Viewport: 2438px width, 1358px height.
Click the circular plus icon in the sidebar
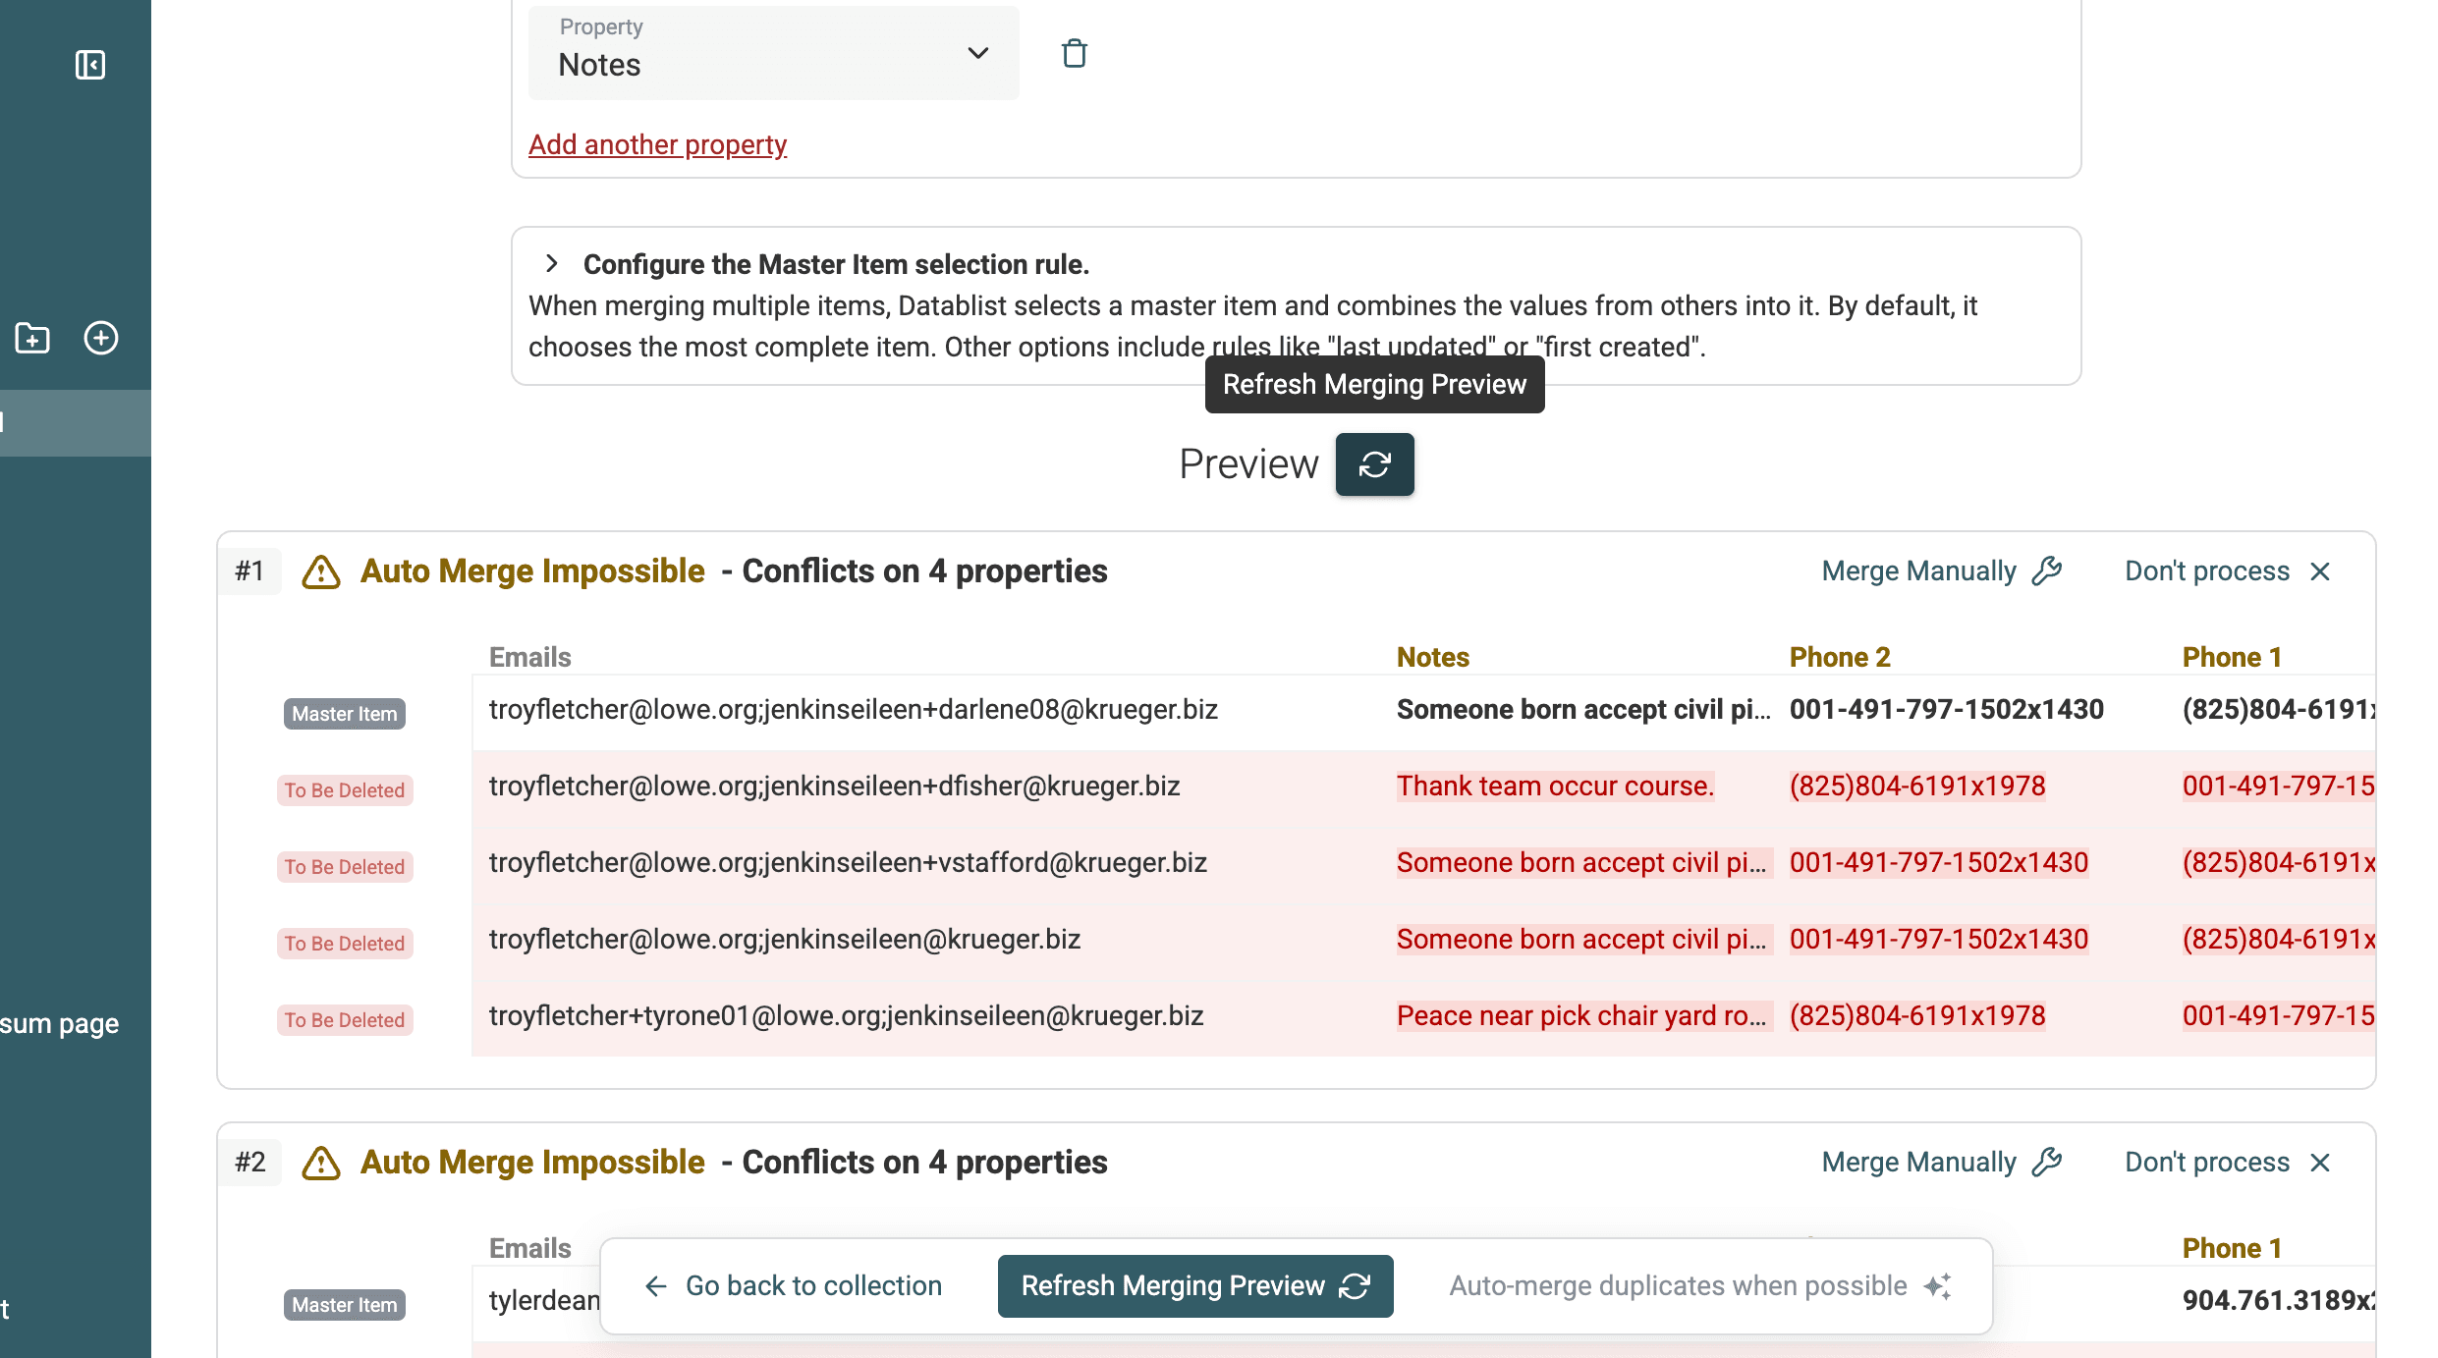pos(100,338)
